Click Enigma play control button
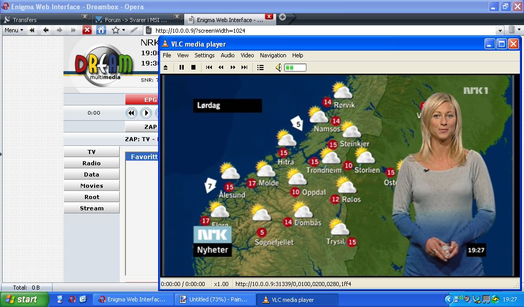 [x=146, y=113]
